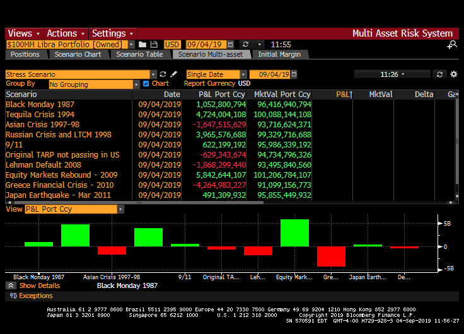Expand the View P&L Port Ccy dropdown
Screen dimensions: 464x334
[120, 209]
